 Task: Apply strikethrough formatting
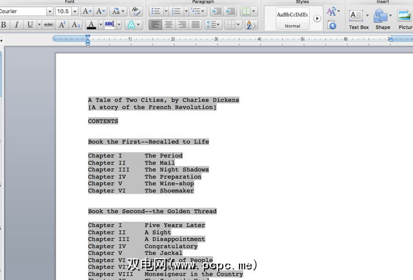48,25
